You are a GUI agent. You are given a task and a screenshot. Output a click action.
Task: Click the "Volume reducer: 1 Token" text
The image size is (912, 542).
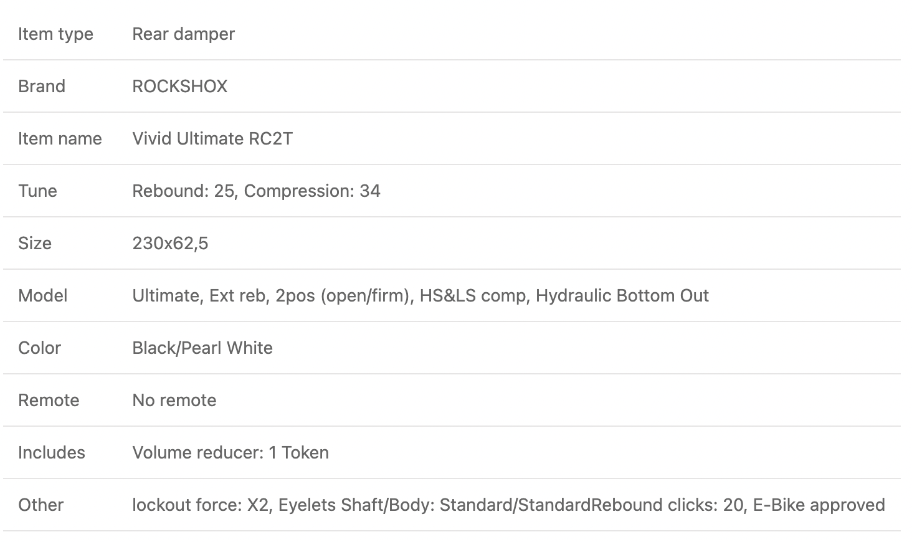tap(230, 452)
